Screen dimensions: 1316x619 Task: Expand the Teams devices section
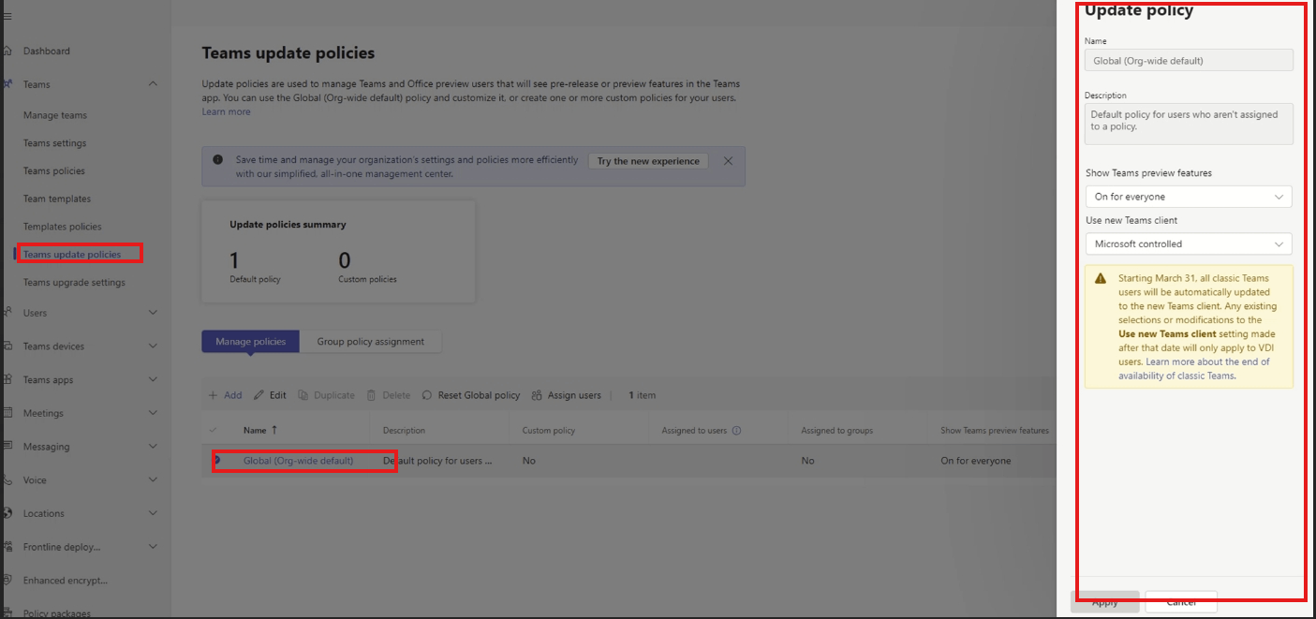pyautogui.click(x=153, y=346)
